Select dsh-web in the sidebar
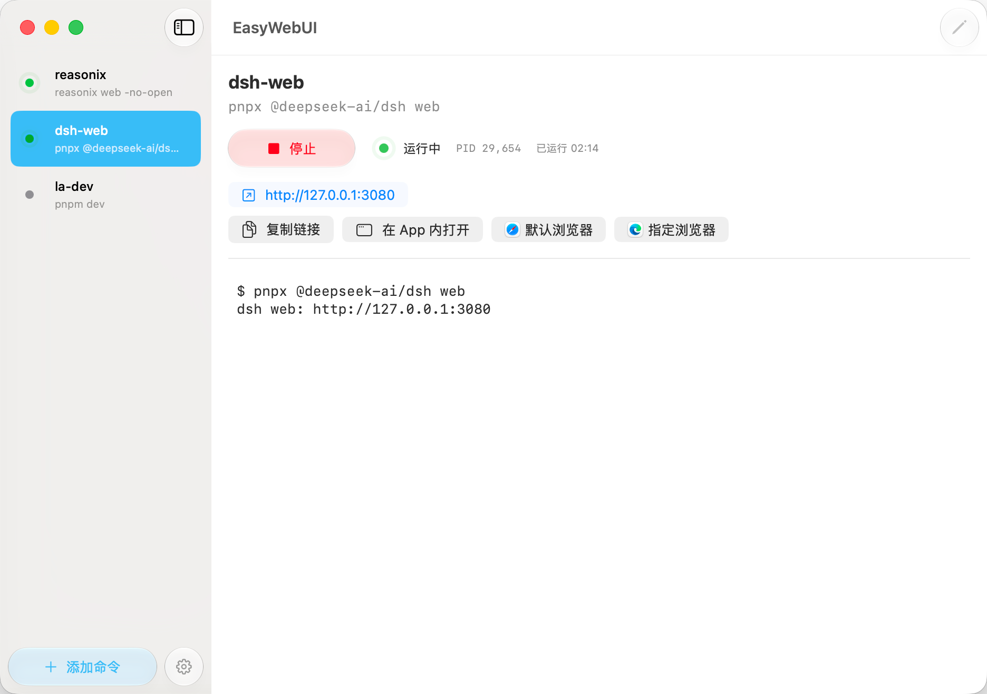 [105, 139]
